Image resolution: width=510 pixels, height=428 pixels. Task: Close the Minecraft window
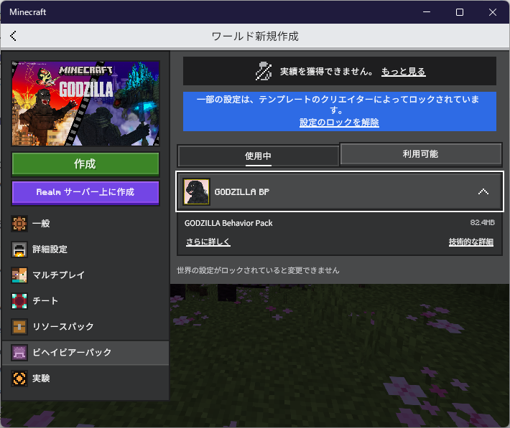493,12
